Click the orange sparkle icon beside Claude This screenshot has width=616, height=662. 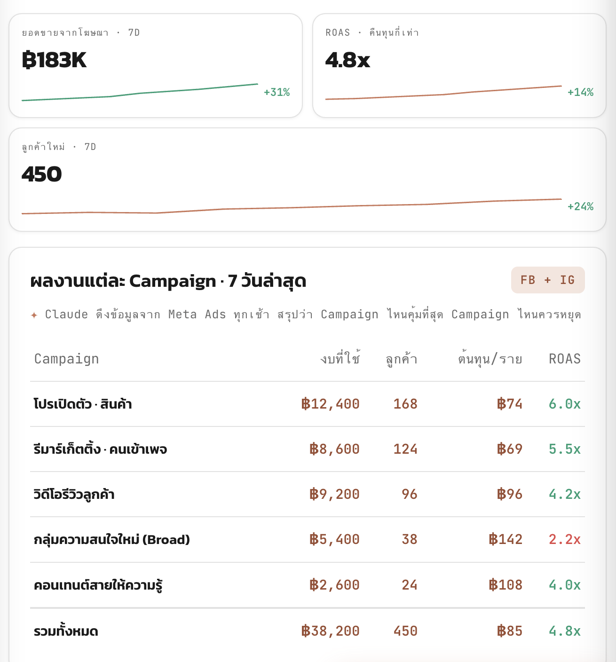34,315
